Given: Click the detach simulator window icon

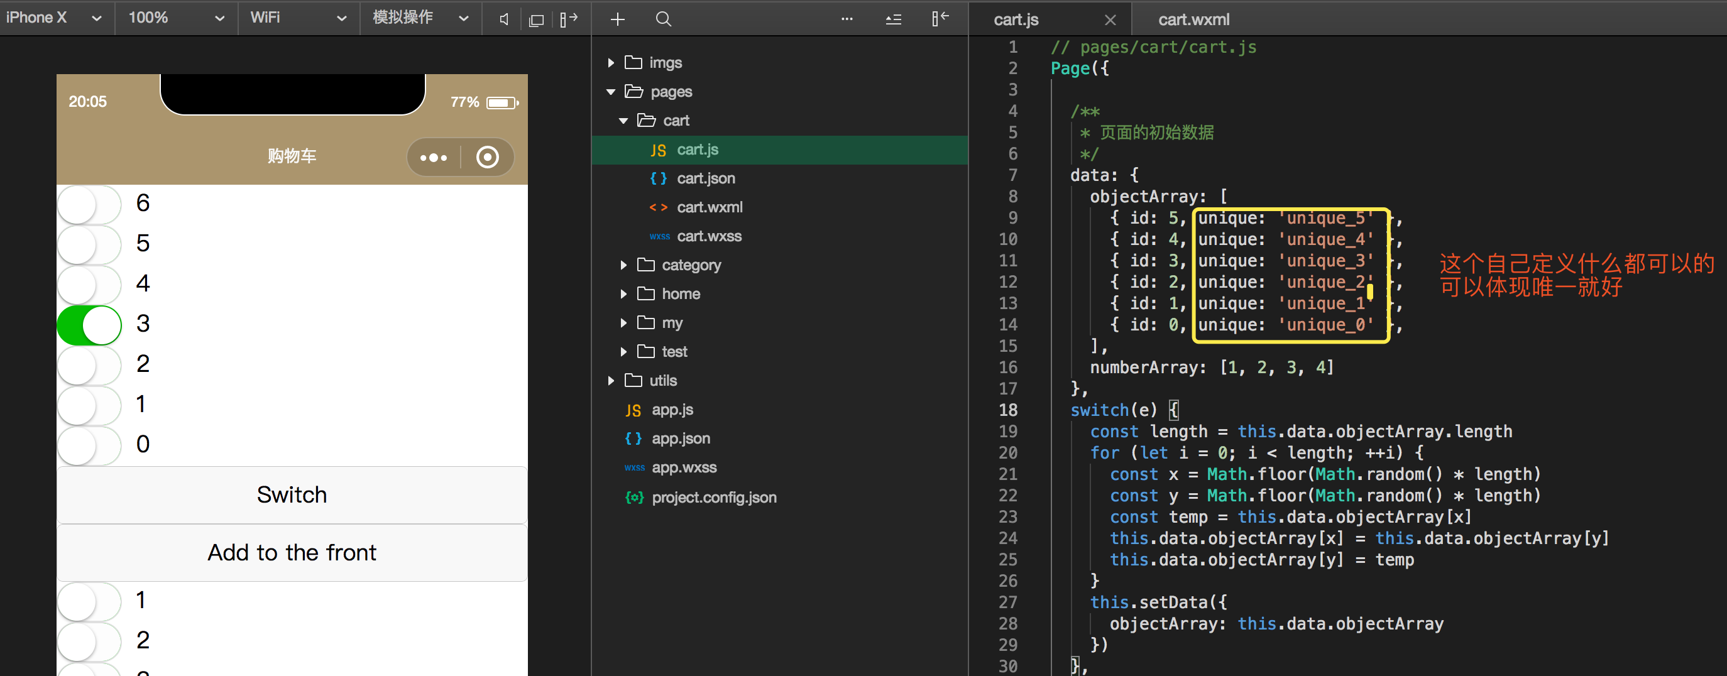Looking at the screenshot, I should click(x=535, y=19).
